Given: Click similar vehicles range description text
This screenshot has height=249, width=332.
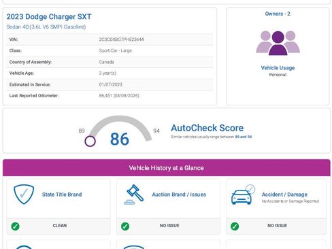Looking at the screenshot, I should pyautogui.click(x=211, y=137).
